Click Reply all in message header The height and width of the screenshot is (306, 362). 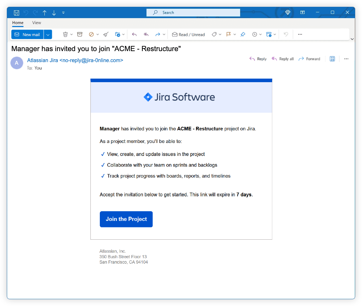(283, 59)
